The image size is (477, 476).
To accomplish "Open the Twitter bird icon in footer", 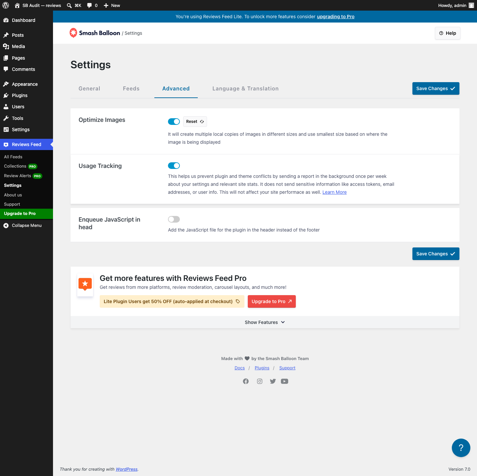I will tap(273, 381).
